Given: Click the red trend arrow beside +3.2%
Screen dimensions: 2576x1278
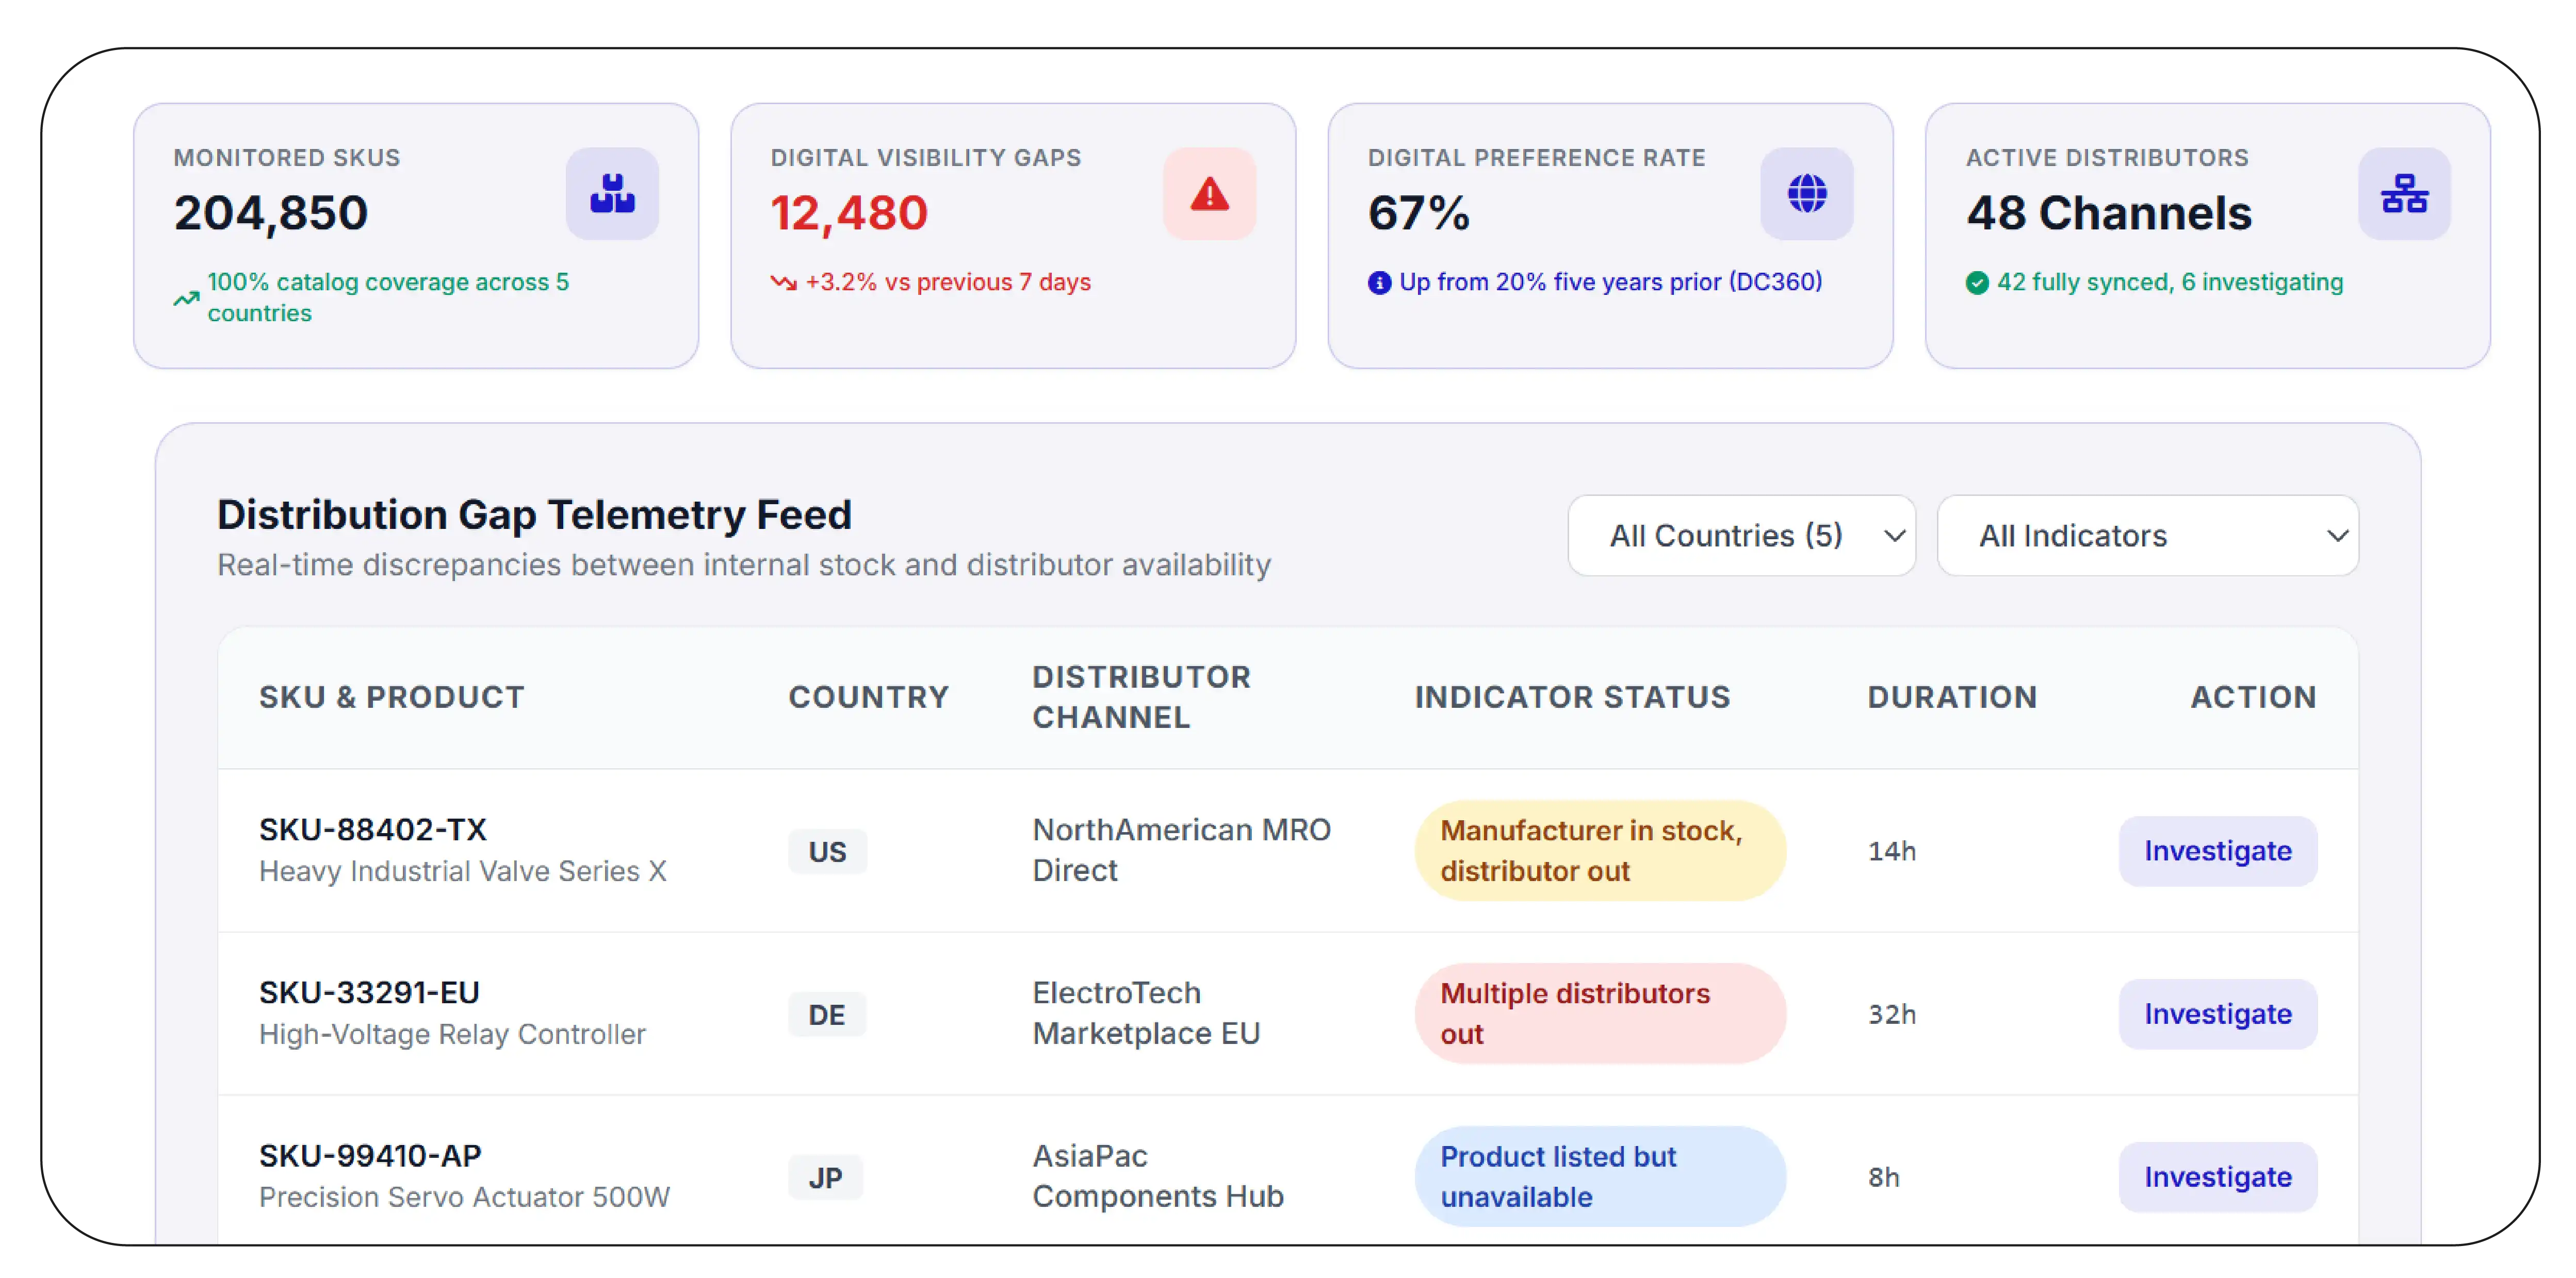Looking at the screenshot, I should [x=783, y=283].
